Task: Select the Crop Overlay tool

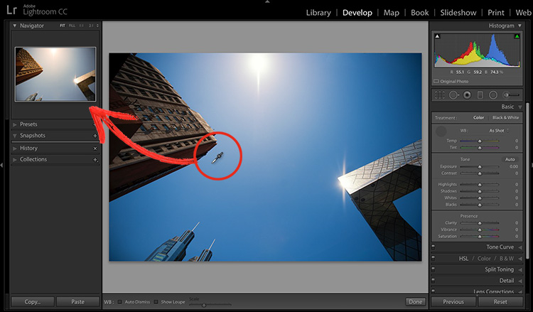Action: coord(439,95)
